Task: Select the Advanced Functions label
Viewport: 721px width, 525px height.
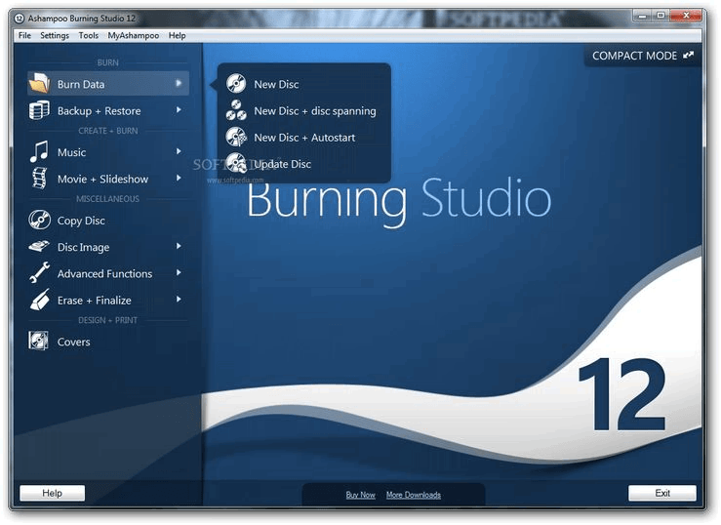Action: [104, 273]
